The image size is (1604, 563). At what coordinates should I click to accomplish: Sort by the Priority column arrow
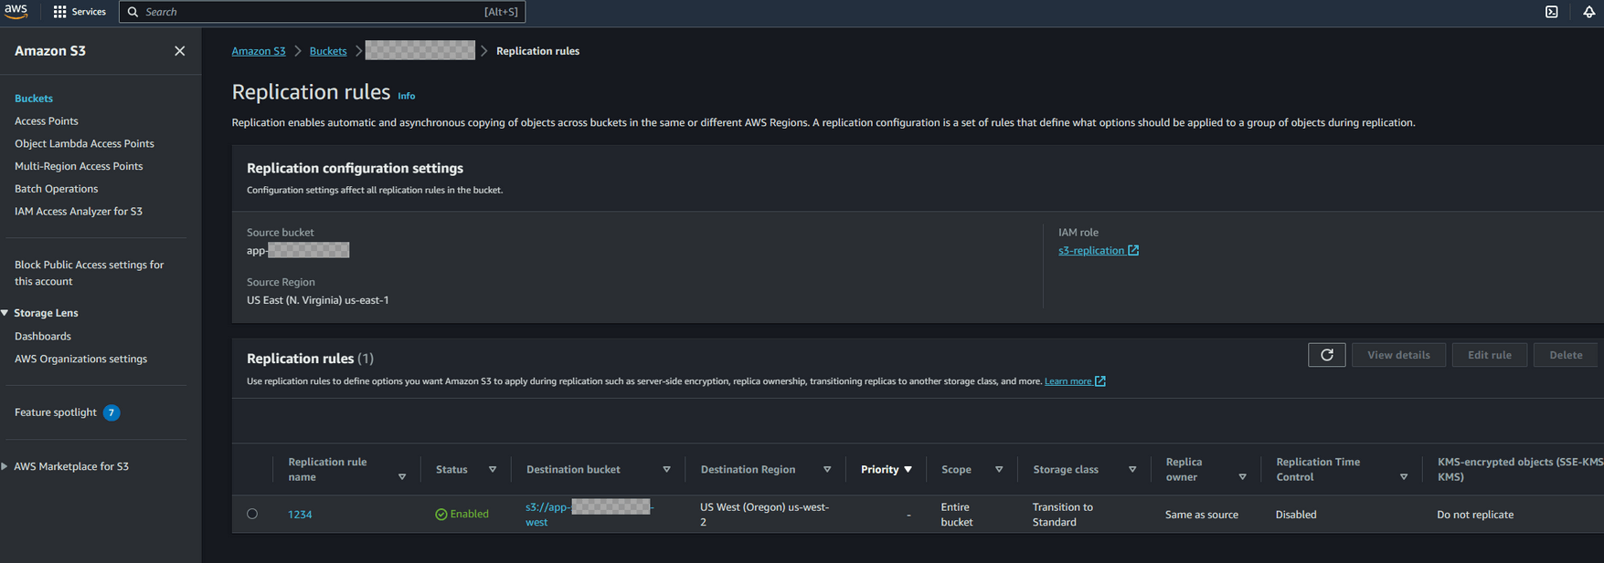(908, 470)
